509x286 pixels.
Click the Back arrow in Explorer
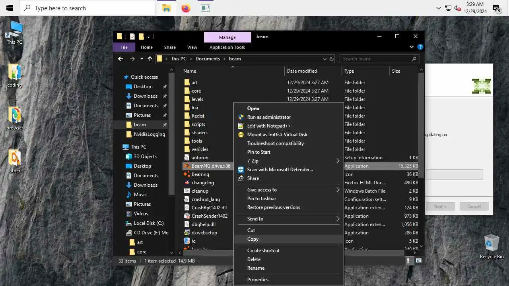click(120, 59)
